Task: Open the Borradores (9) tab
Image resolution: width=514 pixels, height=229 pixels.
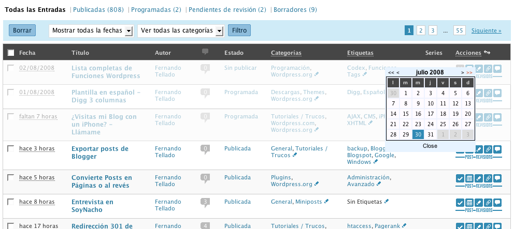Action: [295, 9]
